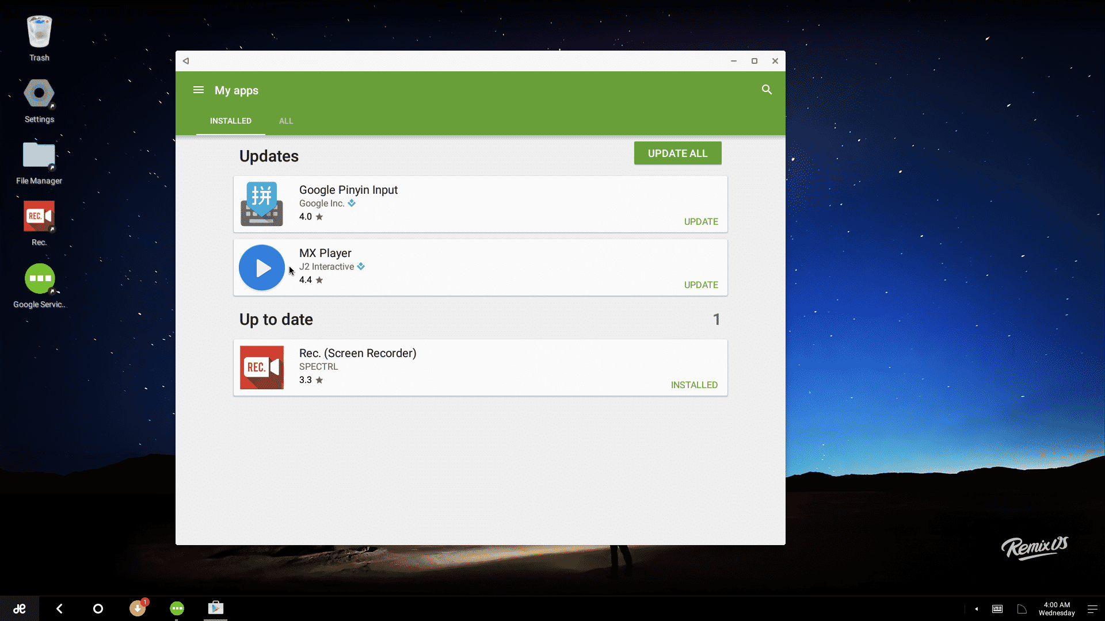Viewport: 1105px width, 621px height.
Task: Open the Play Store search
Action: coord(767,90)
